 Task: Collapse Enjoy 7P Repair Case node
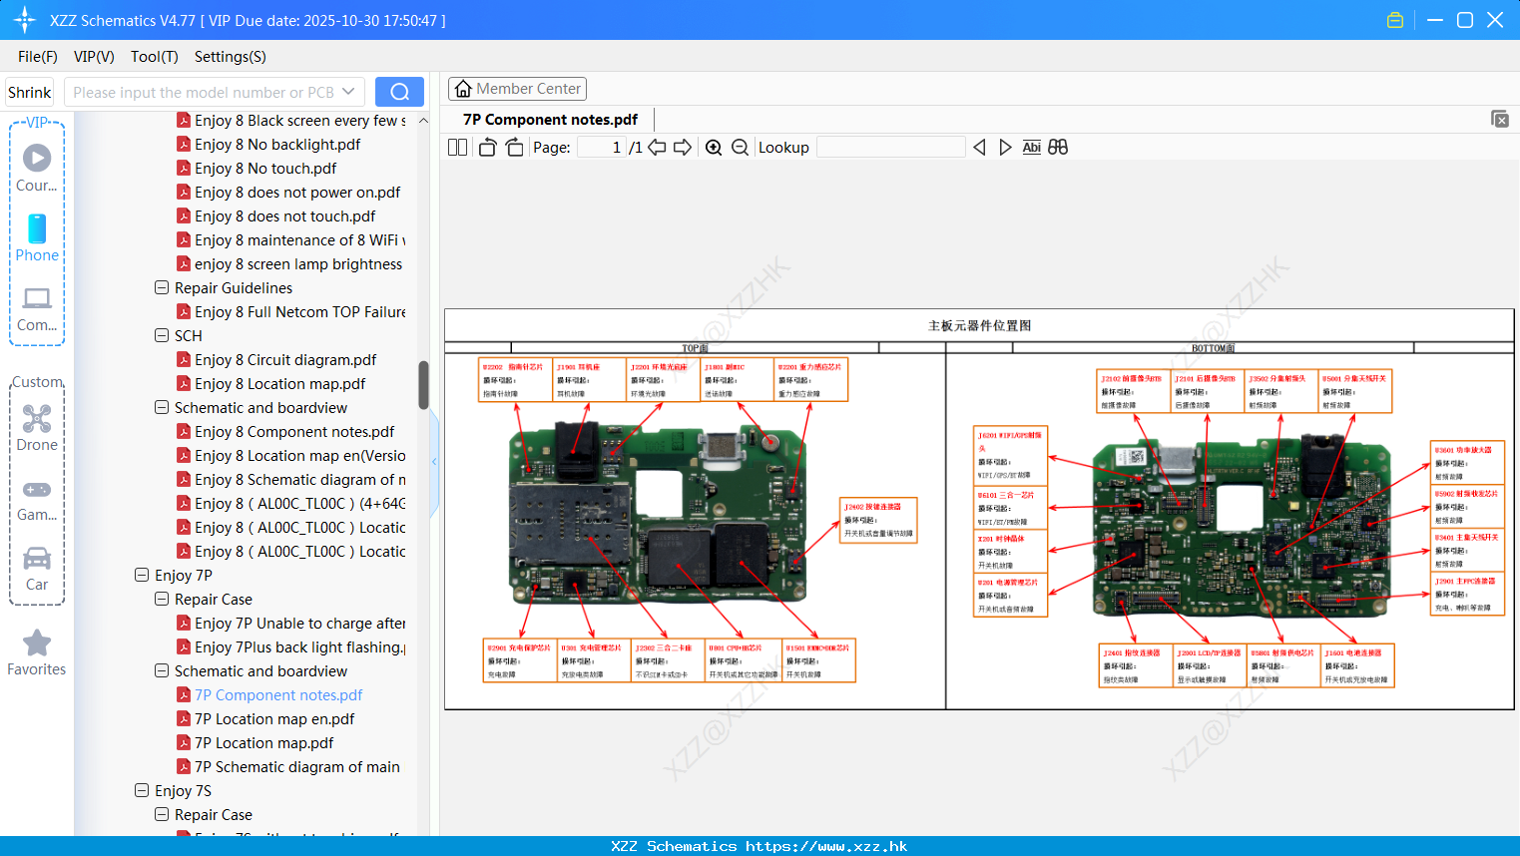pyautogui.click(x=162, y=599)
